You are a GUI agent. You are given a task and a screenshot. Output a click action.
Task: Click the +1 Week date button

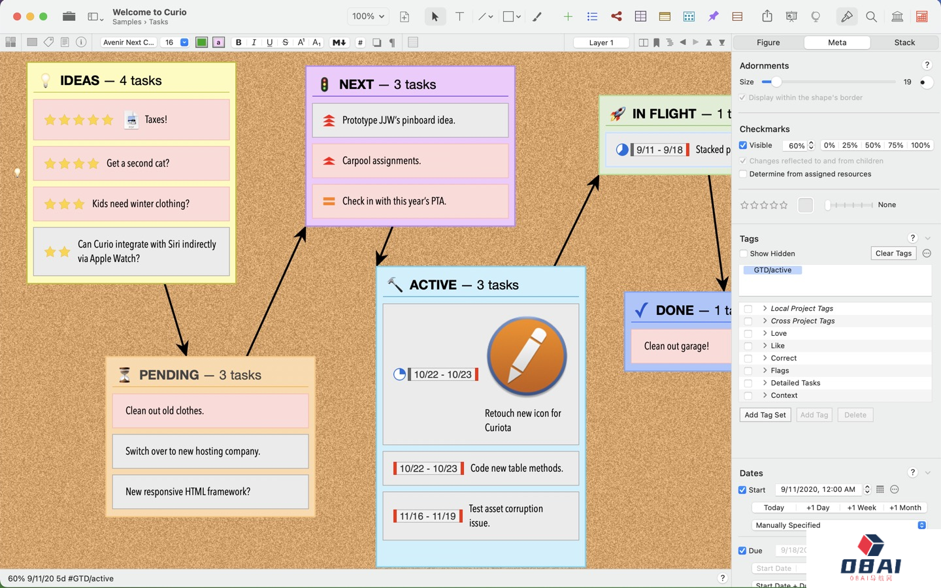(861, 508)
